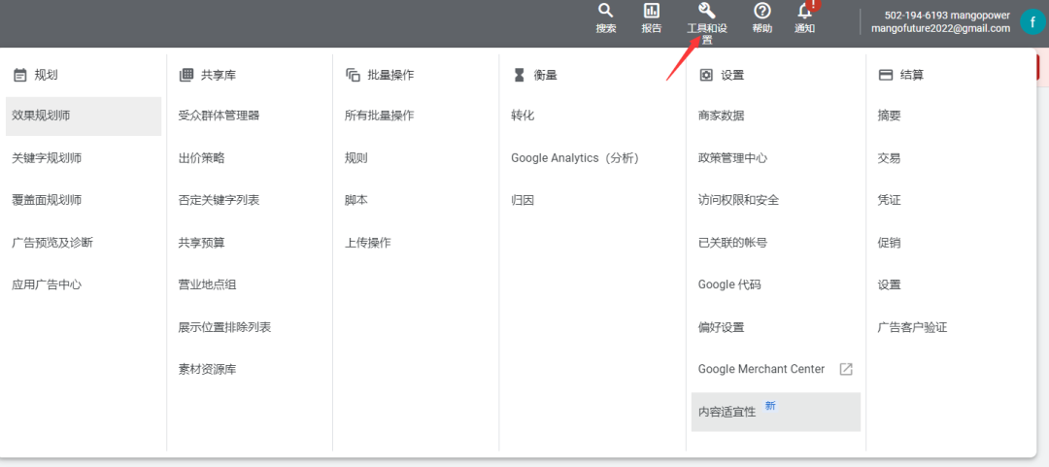
Task: Open 效果规划师 in Planning
Action: click(83, 116)
